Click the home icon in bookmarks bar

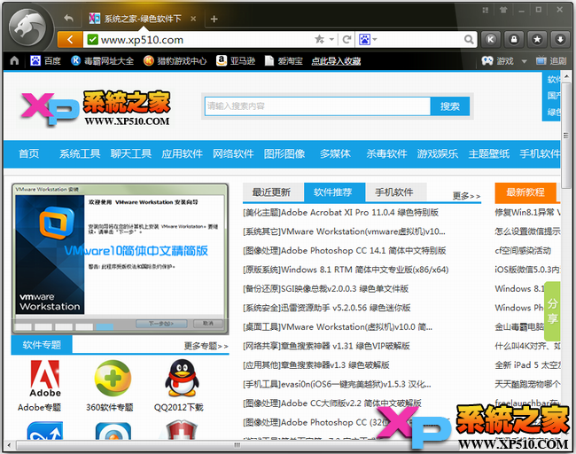14,60
